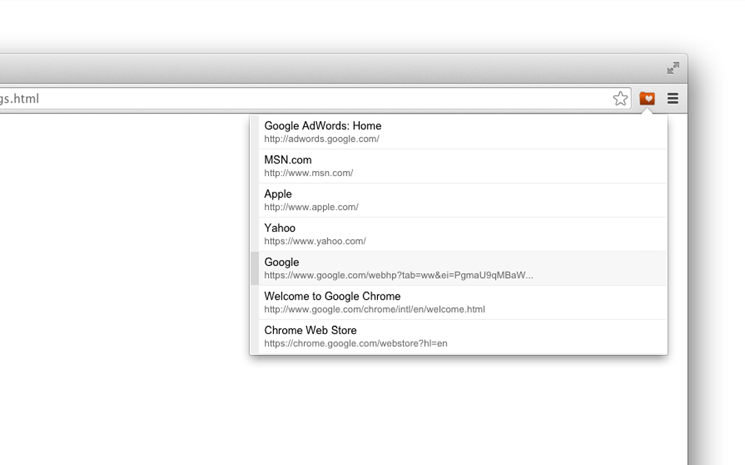Screen dimensions: 745x465
Task: Open the orange heart bookmarks extension
Action: (647, 99)
